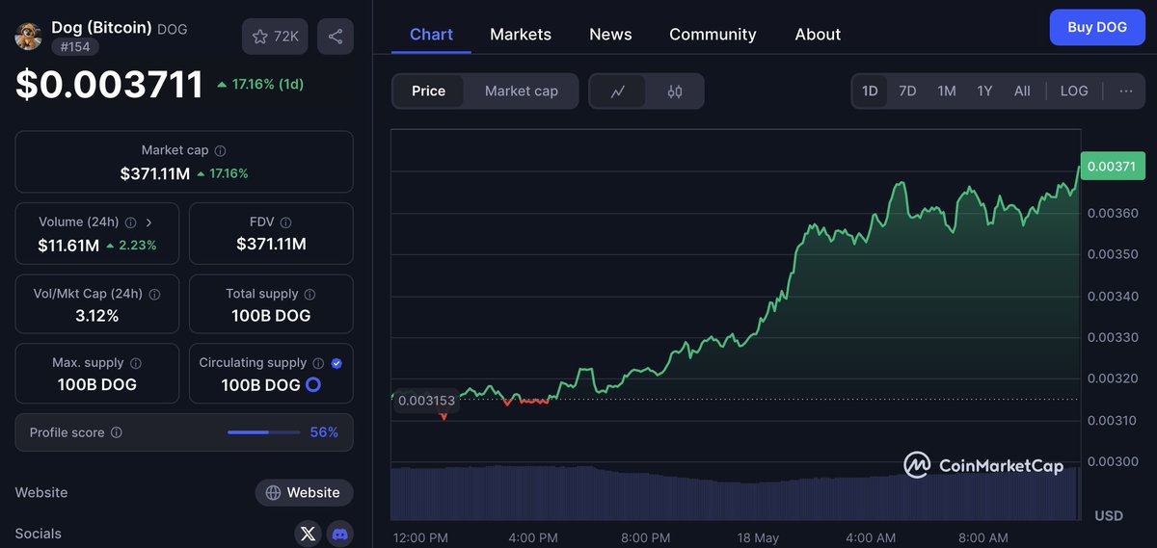Open the About tab

tap(818, 35)
